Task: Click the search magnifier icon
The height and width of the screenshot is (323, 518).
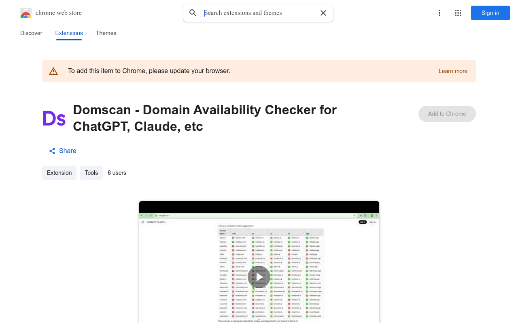Action: (x=193, y=13)
